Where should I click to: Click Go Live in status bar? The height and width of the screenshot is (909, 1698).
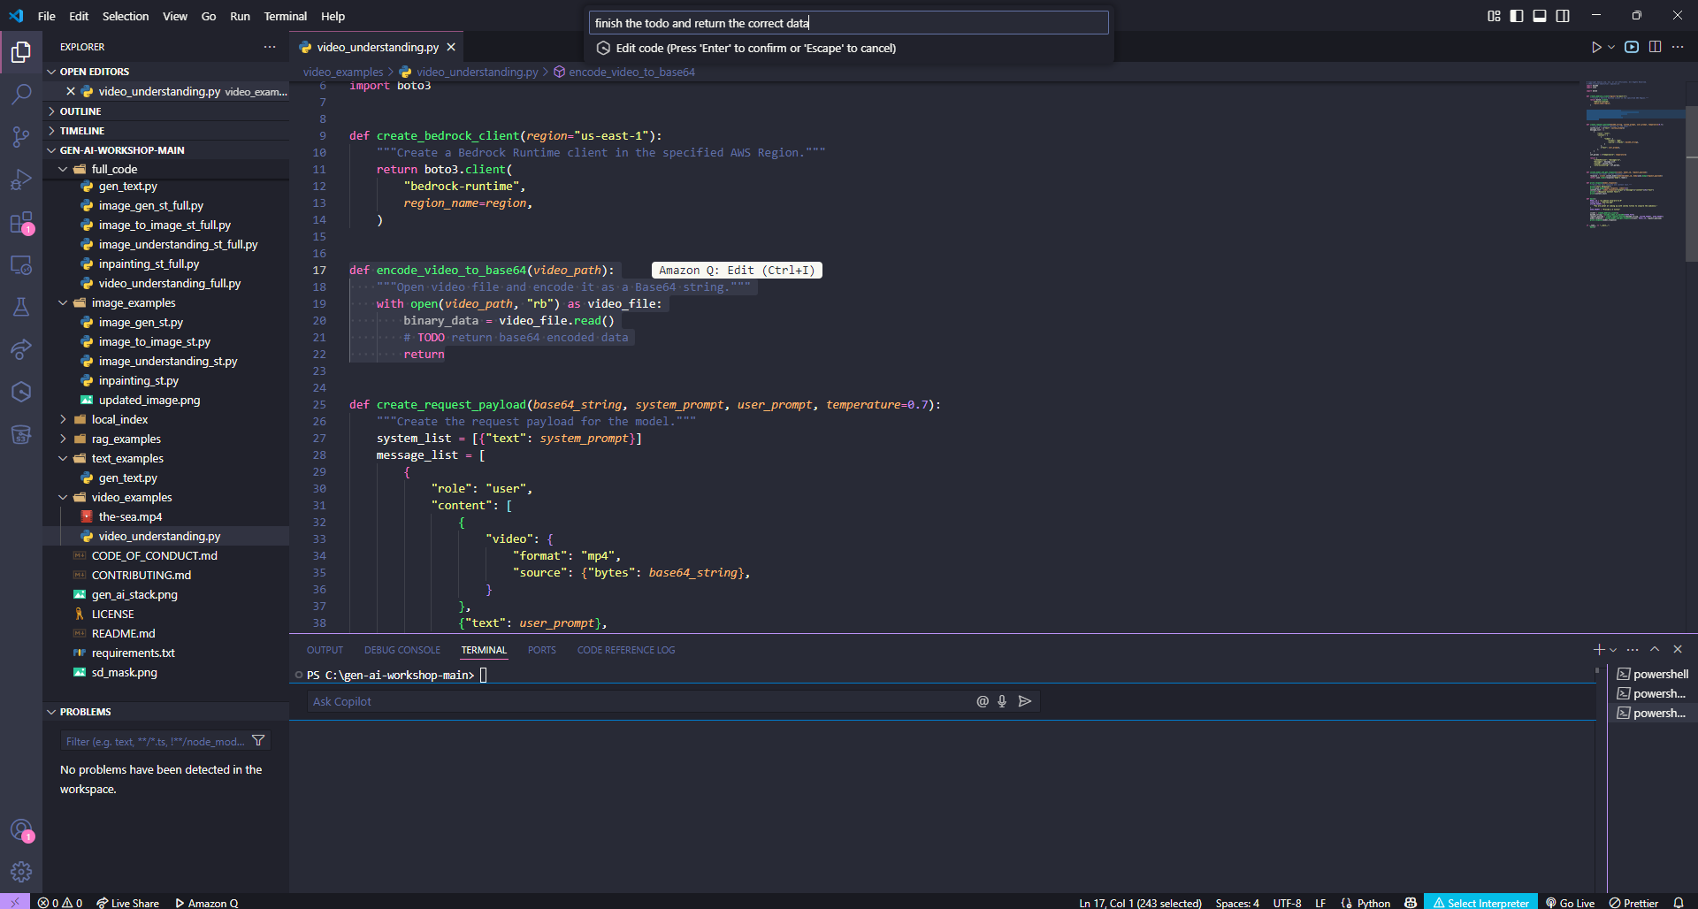click(1570, 903)
